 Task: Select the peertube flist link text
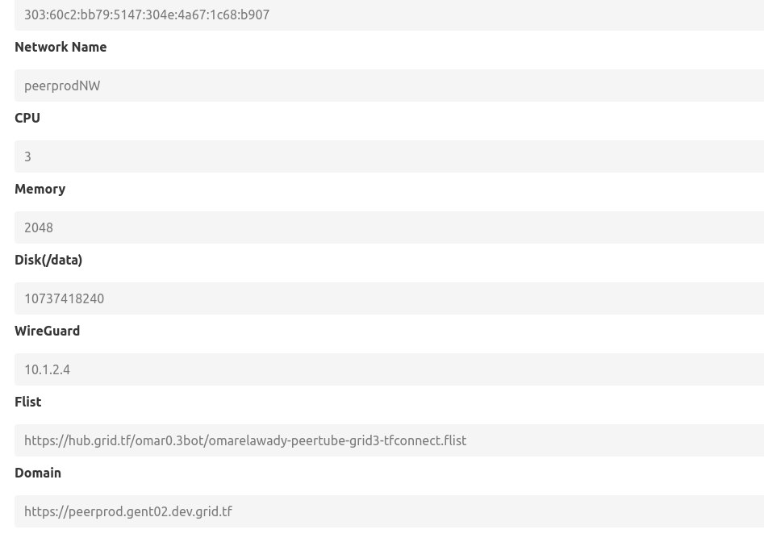coord(245,440)
